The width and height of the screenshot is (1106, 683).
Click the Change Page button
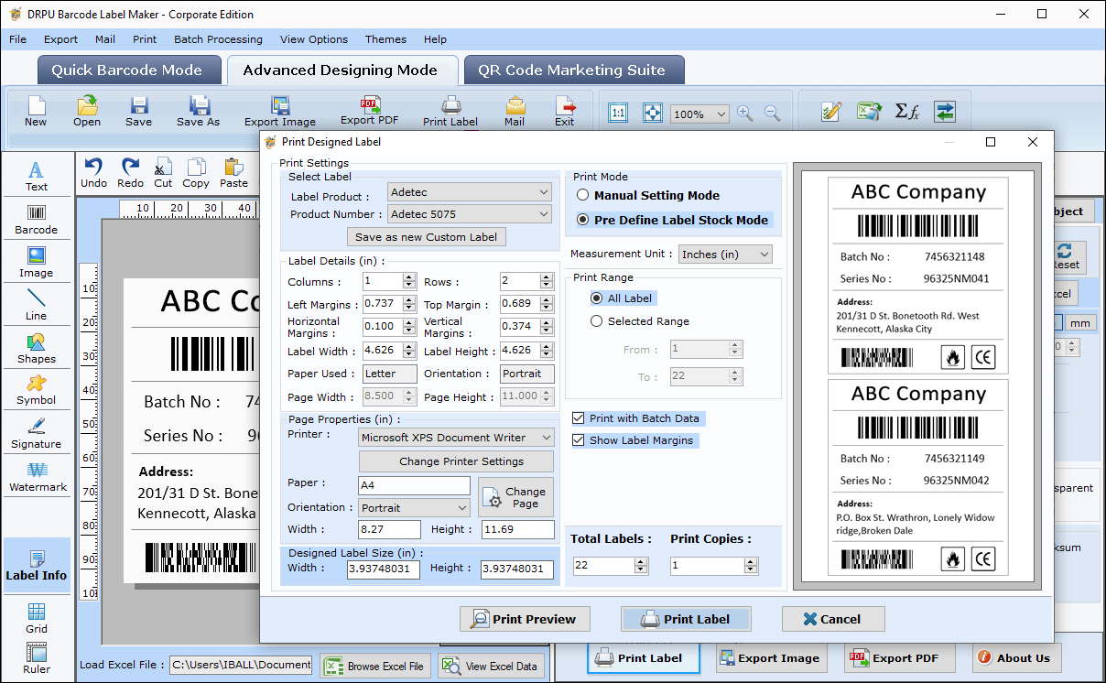pyautogui.click(x=516, y=497)
